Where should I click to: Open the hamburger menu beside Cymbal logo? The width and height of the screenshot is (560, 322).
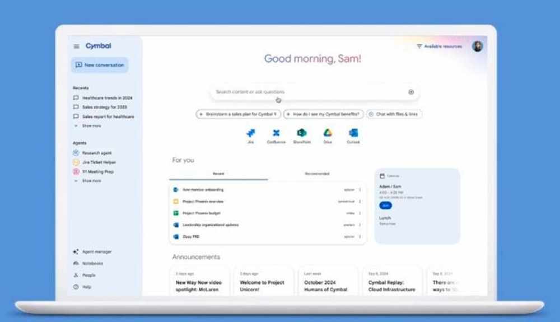[x=76, y=46]
